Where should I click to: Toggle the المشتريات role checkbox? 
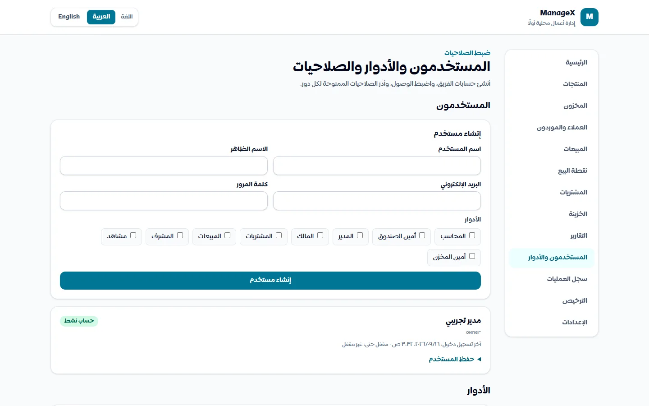click(x=279, y=235)
